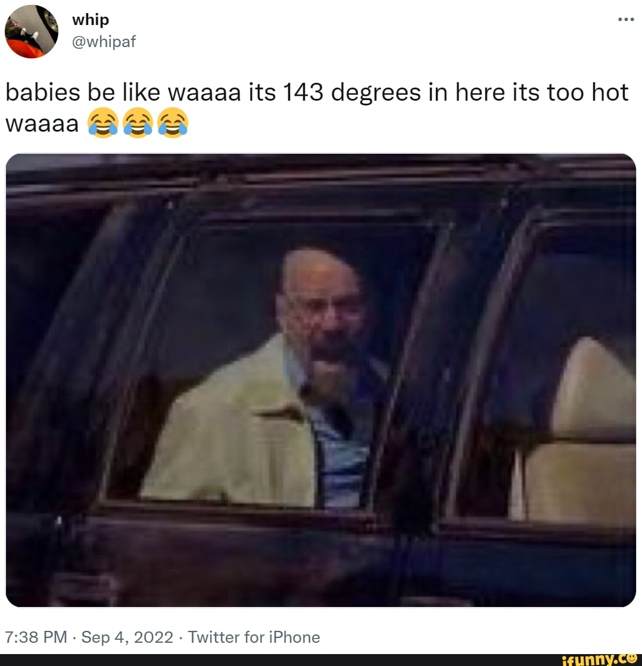Open the "Twitter for iPhone" source label

[x=254, y=637]
